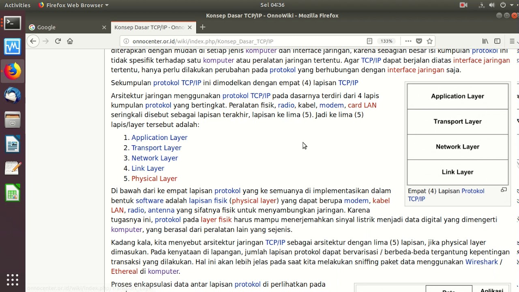Image resolution: width=519 pixels, height=292 pixels.
Task: Open the Library button in the toolbar
Action: pyautogui.click(x=485, y=41)
